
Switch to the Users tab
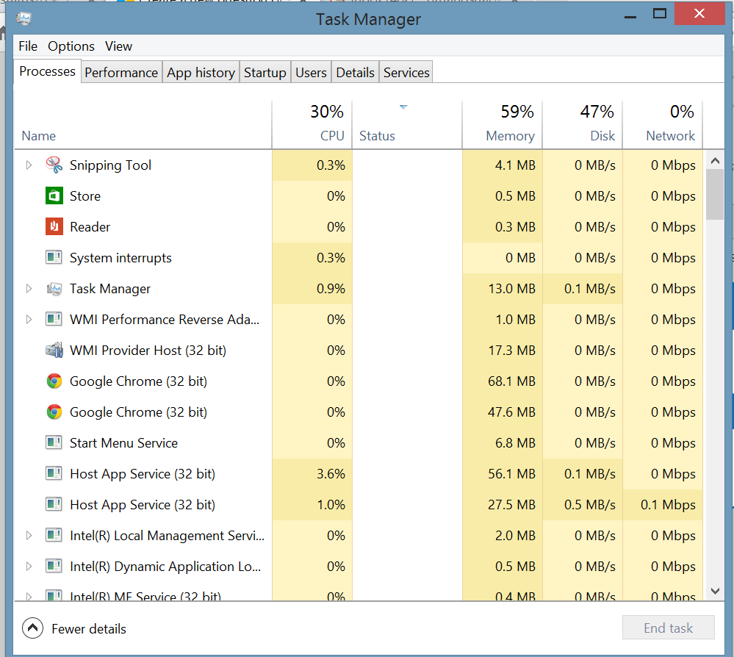coord(311,73)
